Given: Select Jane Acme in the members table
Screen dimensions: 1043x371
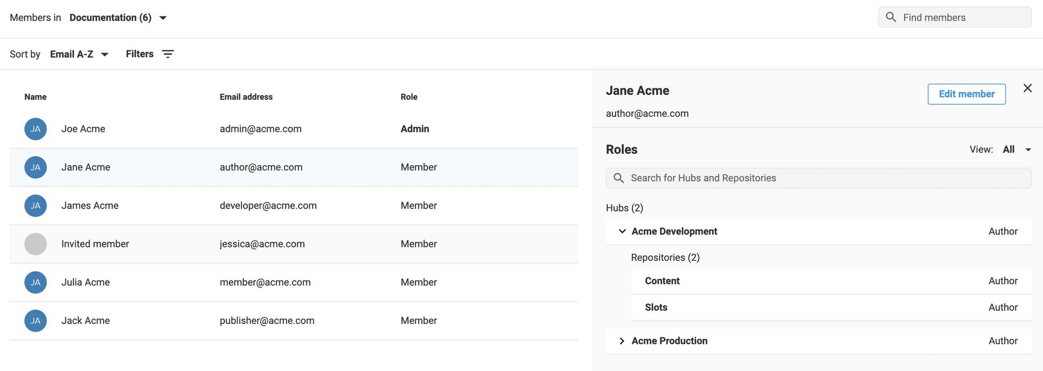Looking at the screenshot, I should pyautogui.click(x=86, y=167).
